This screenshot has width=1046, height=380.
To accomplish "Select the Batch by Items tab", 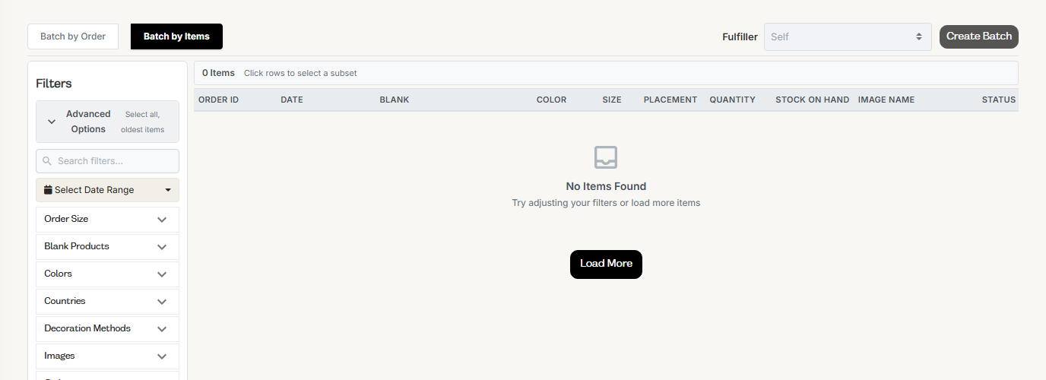I will [x=176, y=36].
